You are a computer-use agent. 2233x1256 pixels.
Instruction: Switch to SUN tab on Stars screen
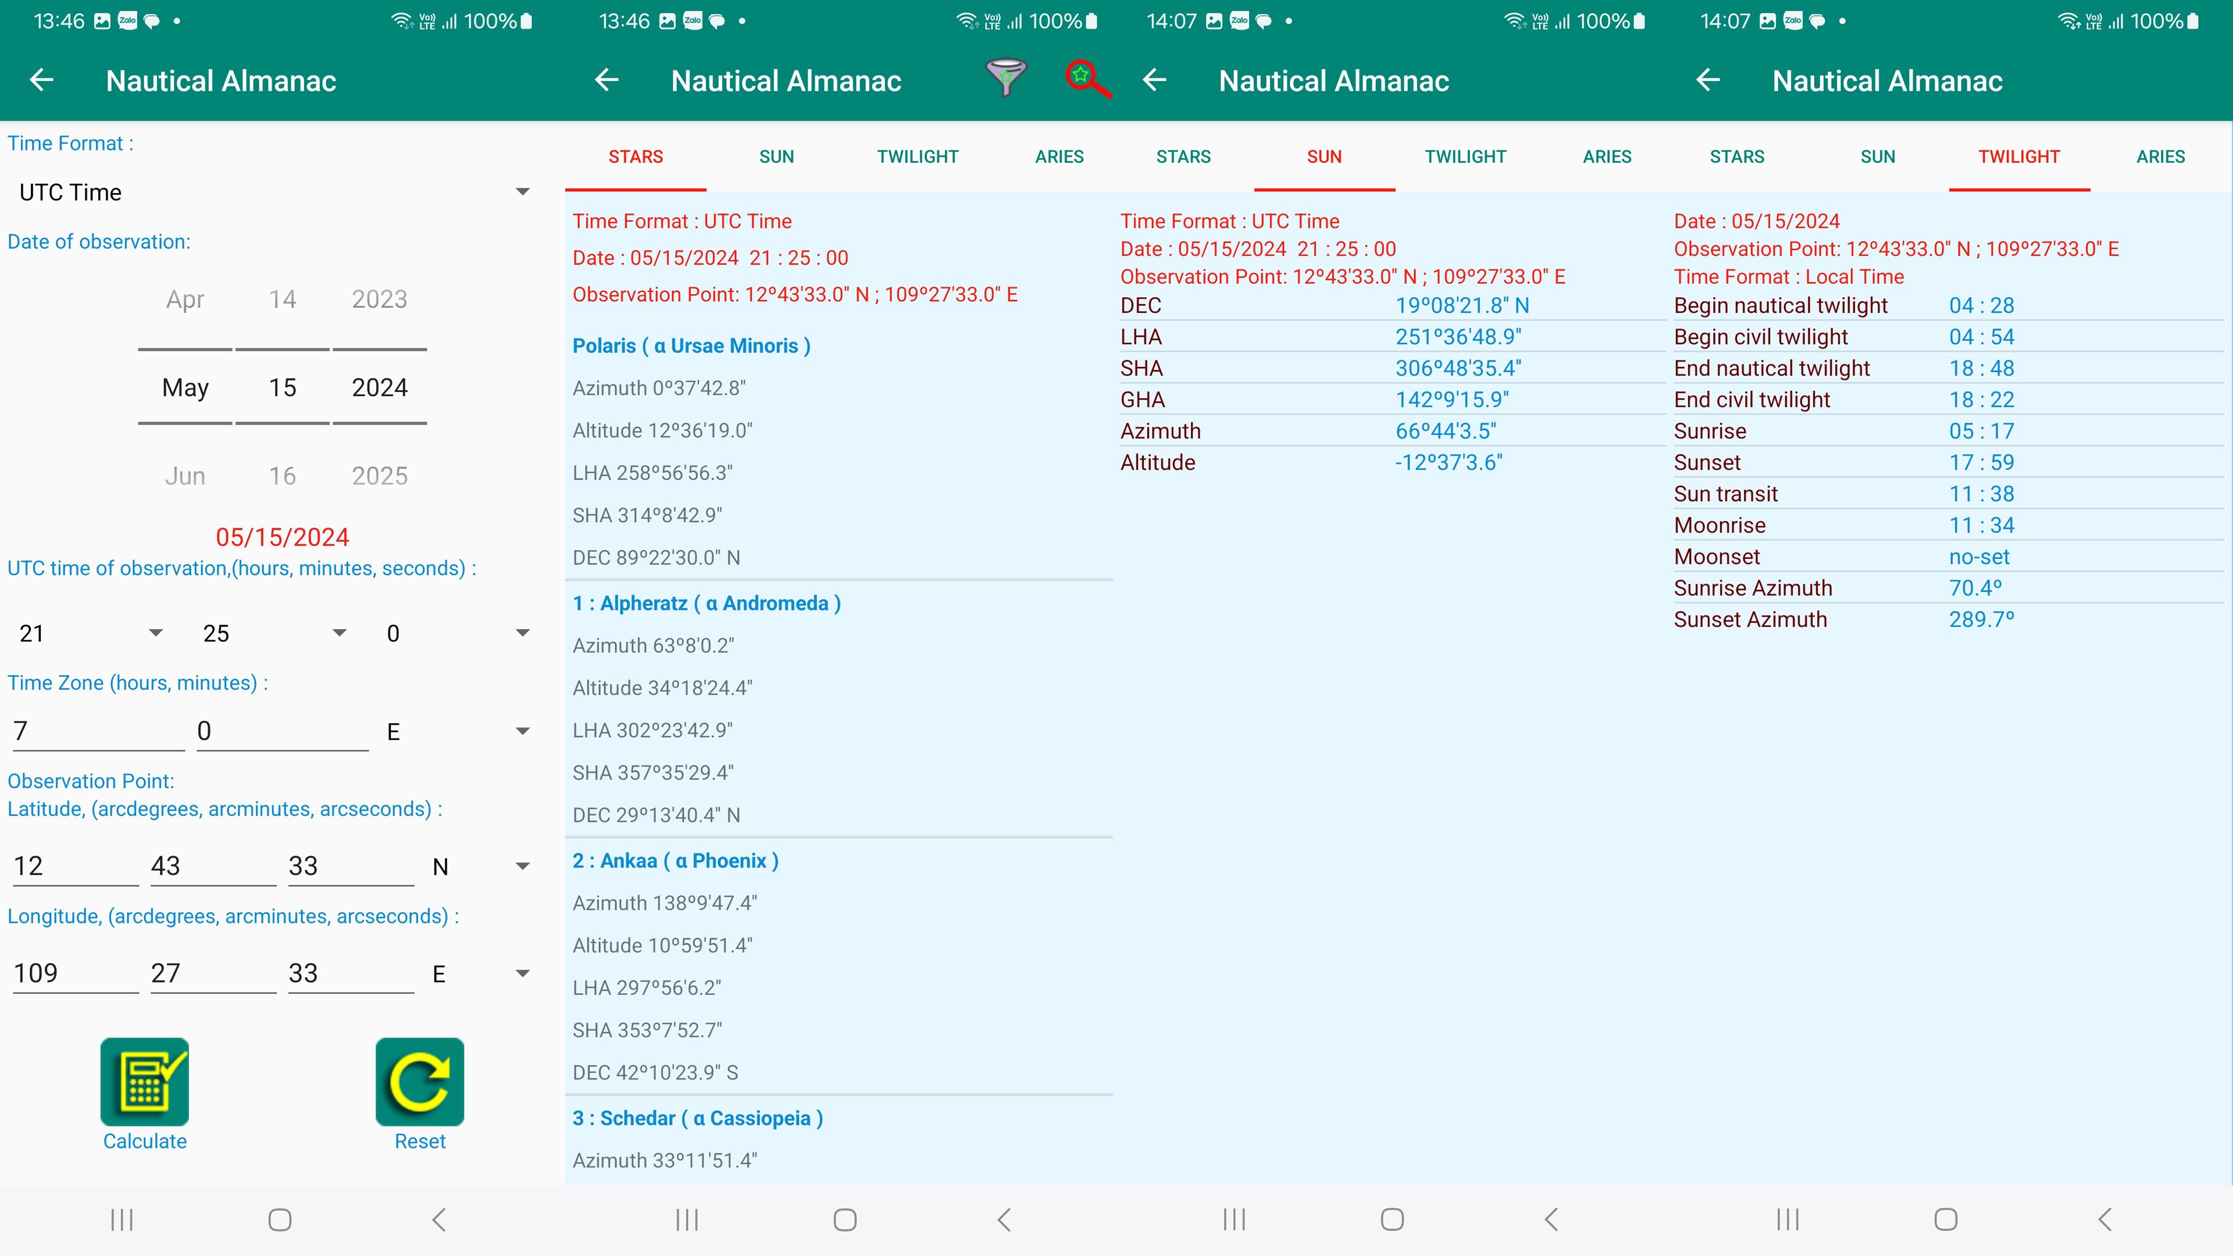click(777, 157)
